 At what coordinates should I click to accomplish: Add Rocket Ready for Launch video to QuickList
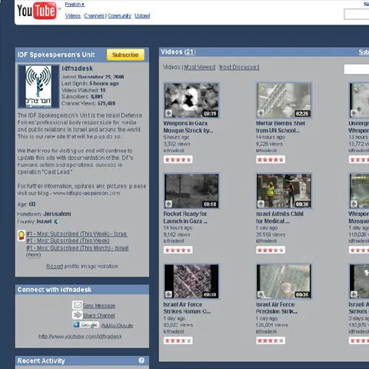[x=168, y=204]
